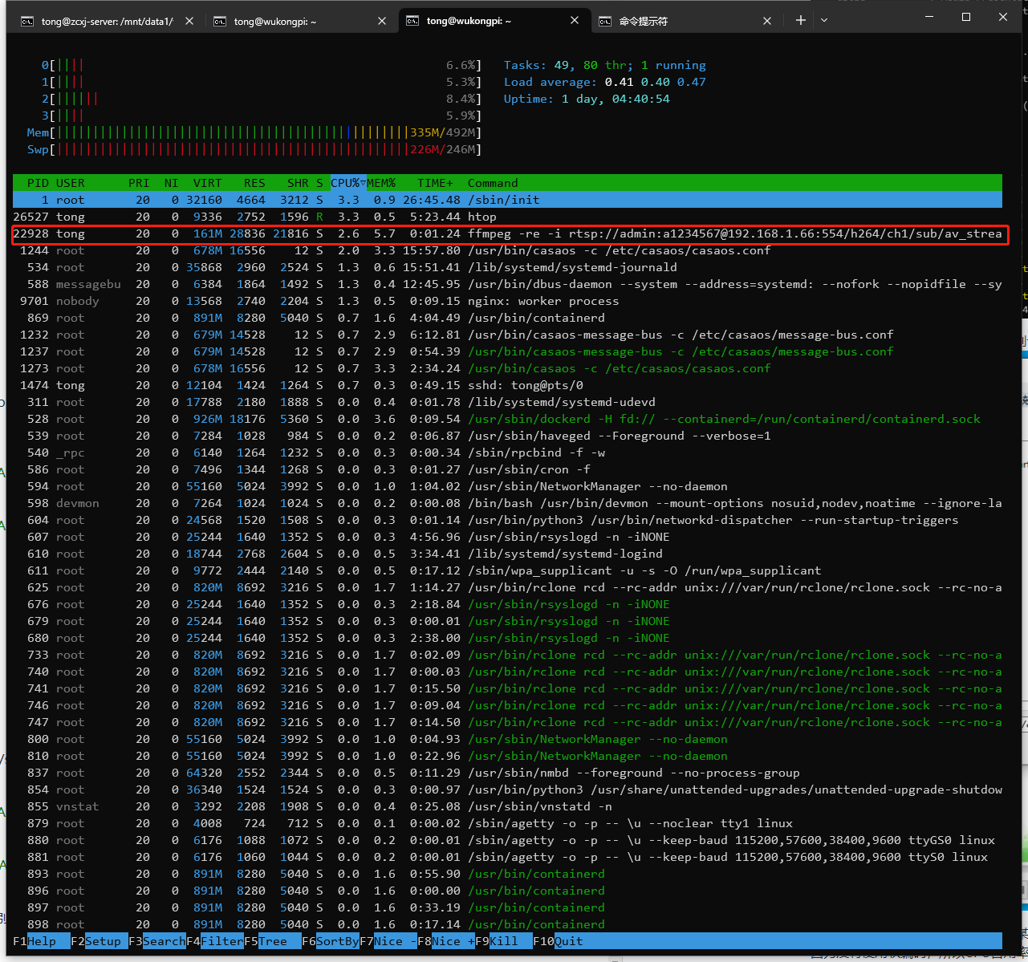Select the systemd-udevd process row
The height and width of the screenshot is (962, 1028).
[x=507, y=402]
